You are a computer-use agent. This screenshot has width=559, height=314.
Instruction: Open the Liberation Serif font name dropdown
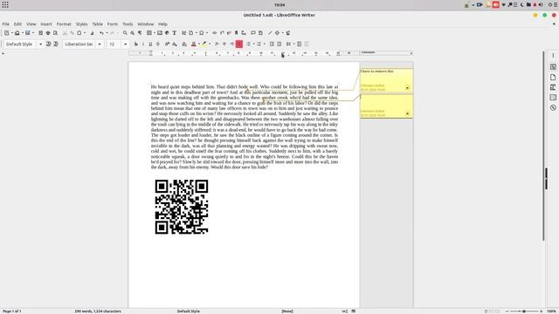tap(100, 44)
